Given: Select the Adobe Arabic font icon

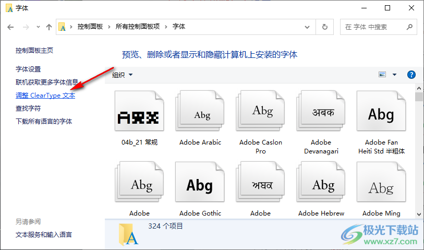Looking at the screenshot, I should coord(200,111).
